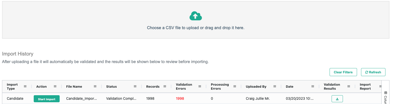Open the Validation Errors column menu
Image resolution: width=394 pixels, height=104 pixels.
200,86
